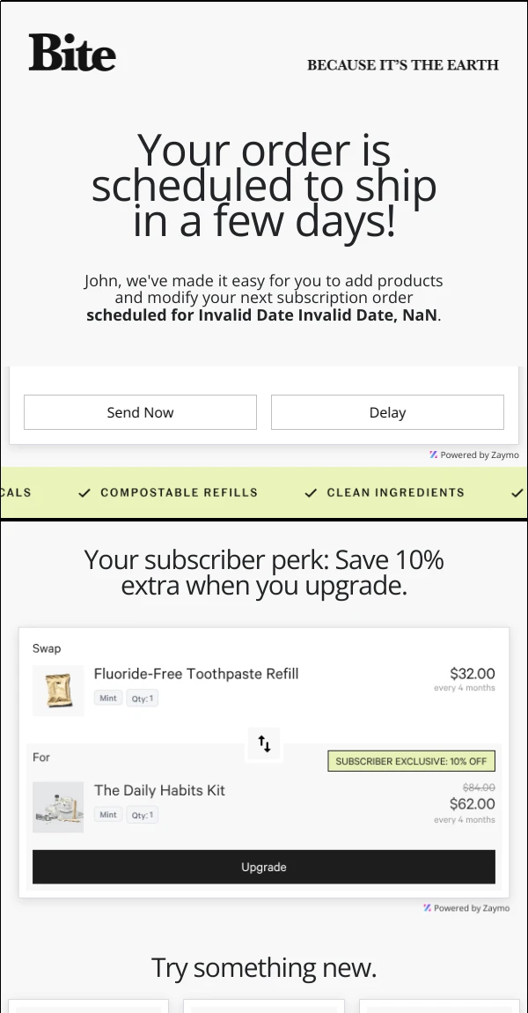Click the Zaymo icon below the Upgrade card
The width and height of the screenshot is (528, 1013).
[428, 907]
